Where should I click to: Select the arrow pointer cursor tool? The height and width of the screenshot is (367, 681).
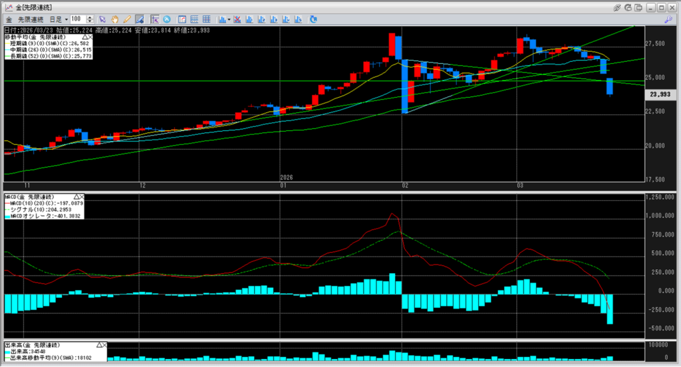pos(103,19)
